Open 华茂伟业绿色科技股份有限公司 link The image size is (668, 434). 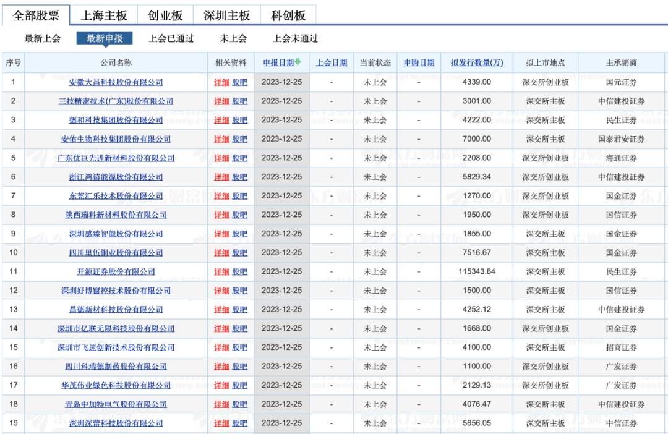tap(116, 385)
